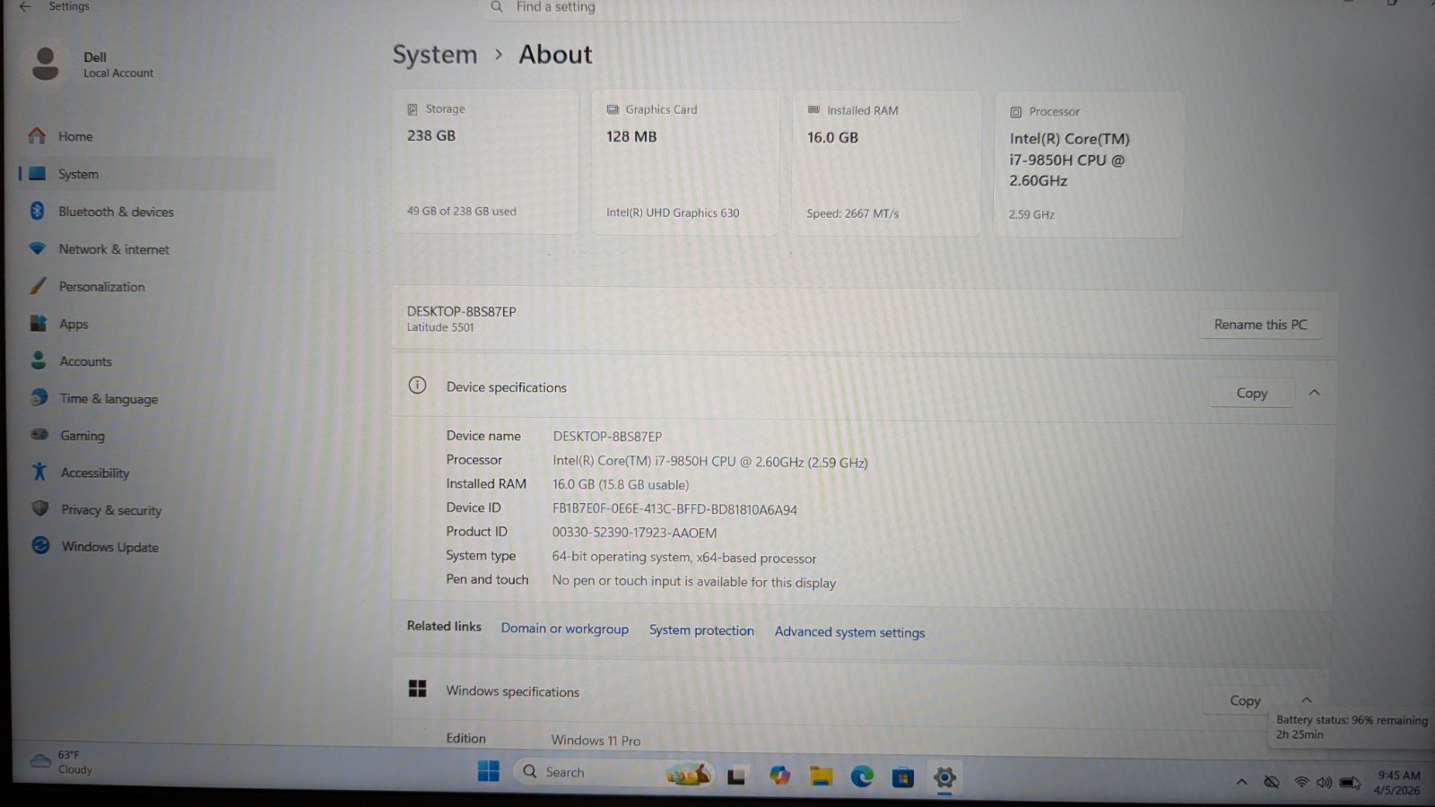The width and height of the screenshot is (1435, 807).
Task: Open the weather widget showing 63°F Cloudy
Action: click(x=61, y=762)
